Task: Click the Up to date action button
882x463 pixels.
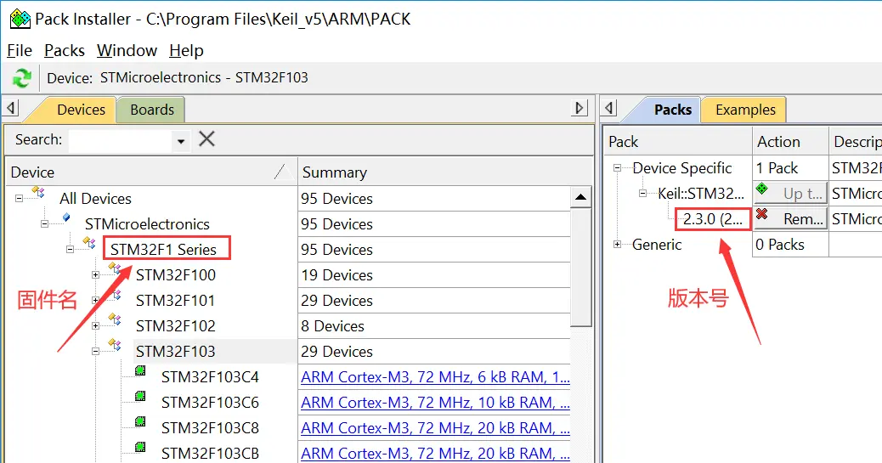Action: click(x=790, y=193)
